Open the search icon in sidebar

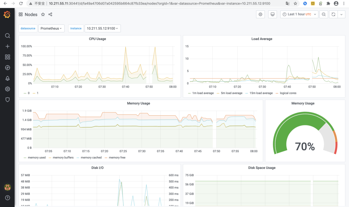[x=7, y=36]
